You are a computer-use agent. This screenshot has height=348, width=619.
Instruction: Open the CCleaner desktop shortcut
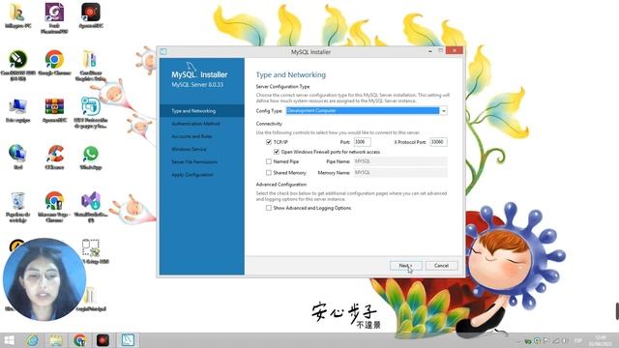[x=54, y=157]
